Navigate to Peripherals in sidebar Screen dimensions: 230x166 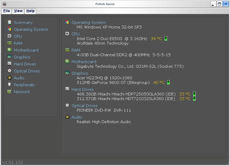(24, 85)
